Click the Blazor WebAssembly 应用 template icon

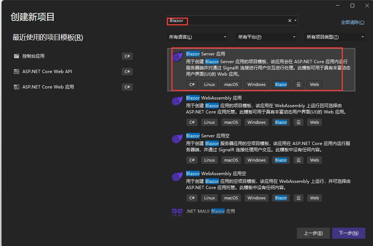[x=177, y=101]
